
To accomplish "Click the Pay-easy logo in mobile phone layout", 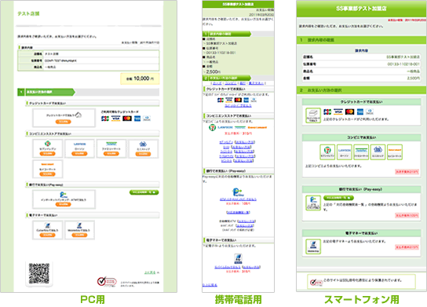I will 238,192.
